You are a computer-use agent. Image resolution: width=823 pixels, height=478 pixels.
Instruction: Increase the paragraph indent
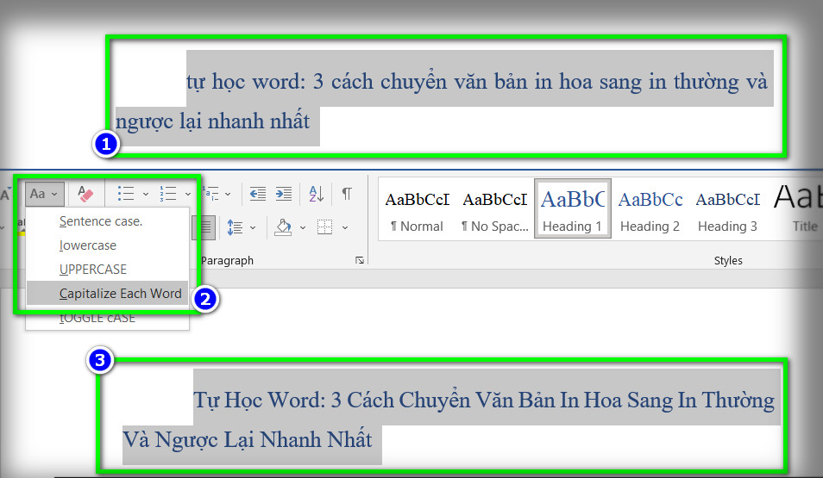click(284, 194)
